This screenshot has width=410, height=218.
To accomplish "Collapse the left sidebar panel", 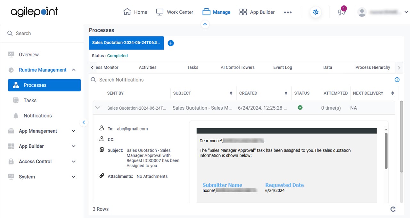I will pyautogui.click(x=84, y=122).
